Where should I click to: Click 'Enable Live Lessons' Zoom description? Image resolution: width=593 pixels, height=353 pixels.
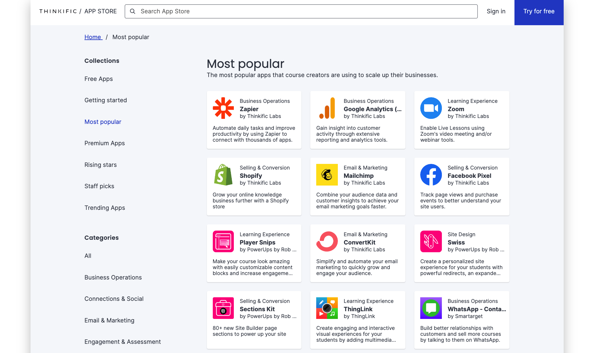click(x=456, y=134)
